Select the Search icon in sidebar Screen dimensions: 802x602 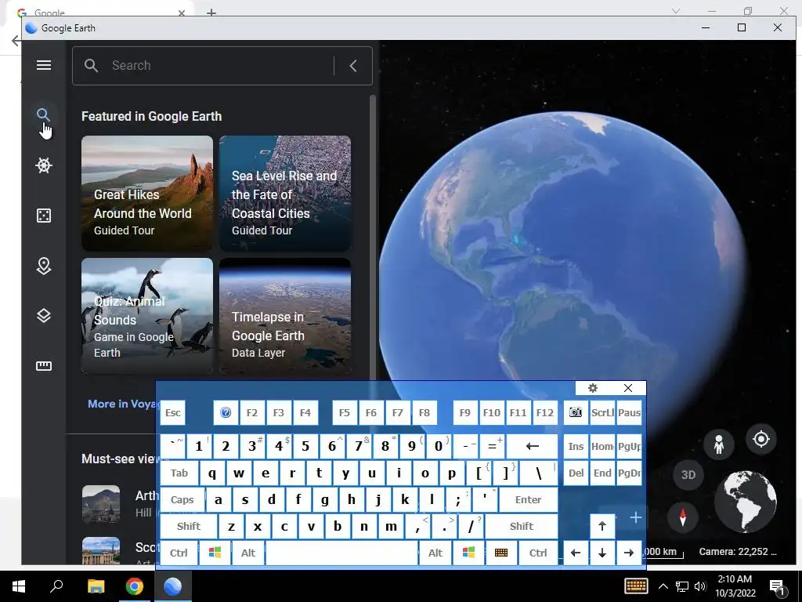(x=44, y=114)
